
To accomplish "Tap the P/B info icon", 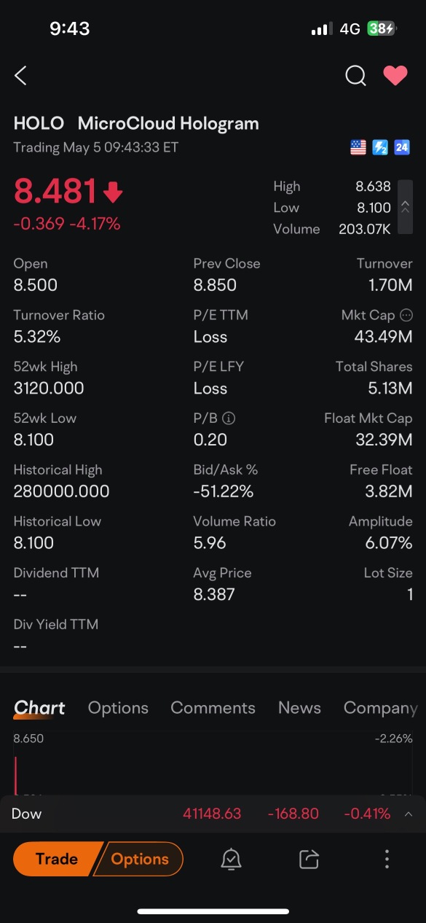I will pyautogui.click(x=229, y=418).
